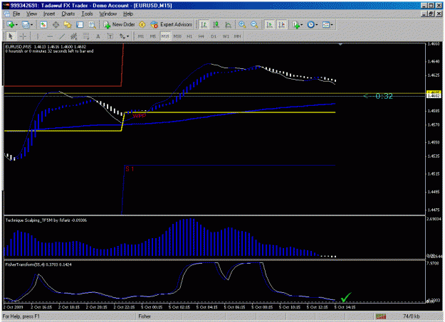This screenshot has width=445, height=322.
Task: Click the Technique Scalping_TFSM indicator label
Action: point(46,220)
